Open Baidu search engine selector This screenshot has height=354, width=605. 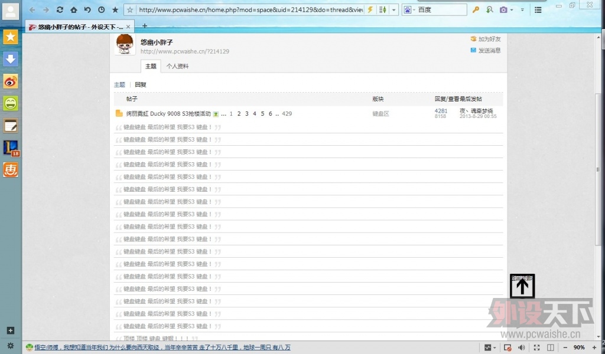coord(409,9)
